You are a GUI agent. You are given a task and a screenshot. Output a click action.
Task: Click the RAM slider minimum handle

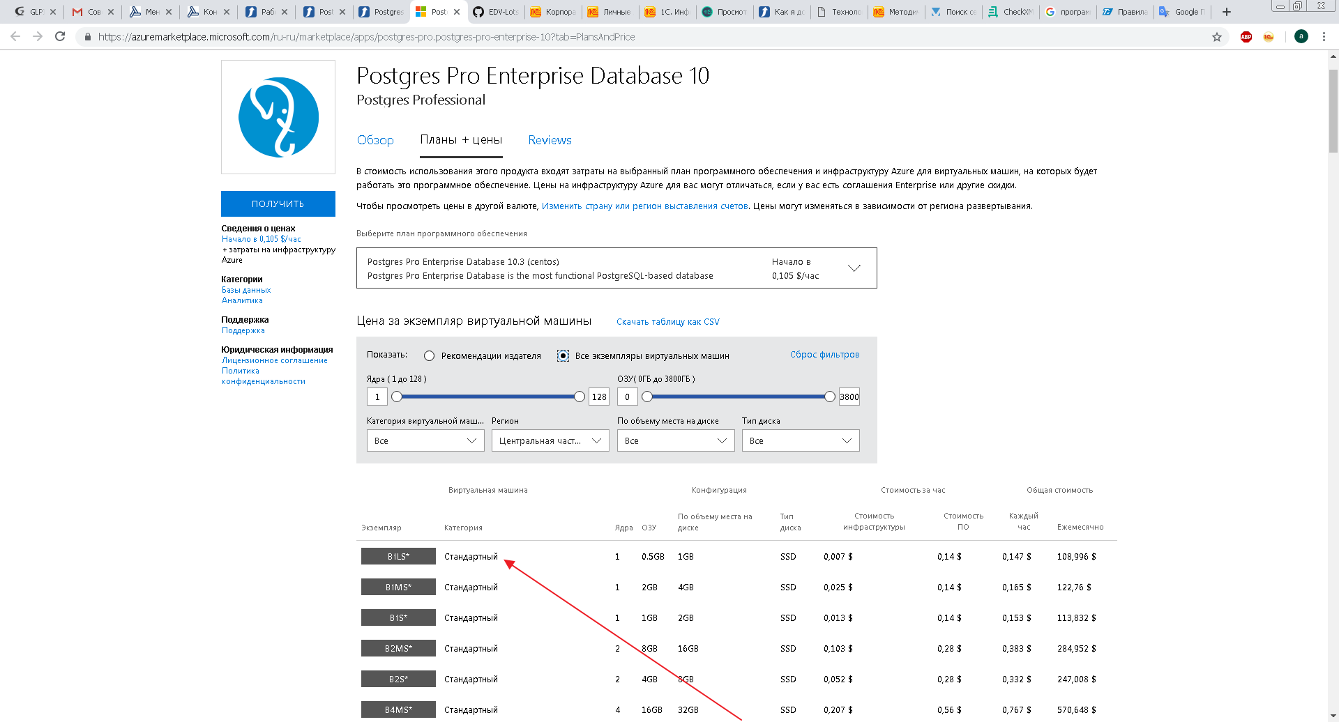647,397
